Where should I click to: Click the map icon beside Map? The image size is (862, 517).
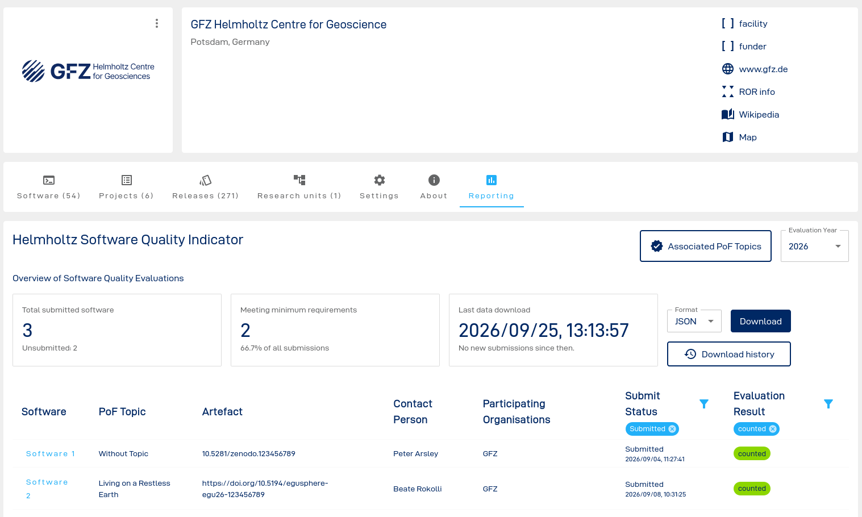pyautogui.click(x=728, y=137)
